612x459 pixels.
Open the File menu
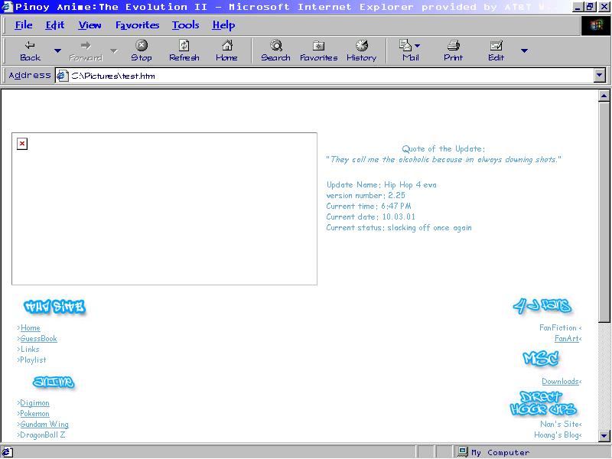(24, 25)
